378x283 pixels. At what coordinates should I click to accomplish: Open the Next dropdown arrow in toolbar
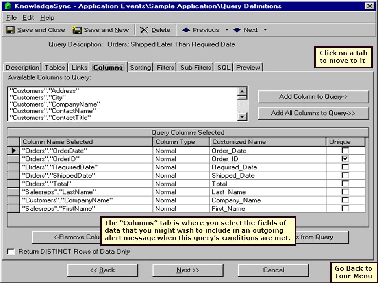click(265, 30)
